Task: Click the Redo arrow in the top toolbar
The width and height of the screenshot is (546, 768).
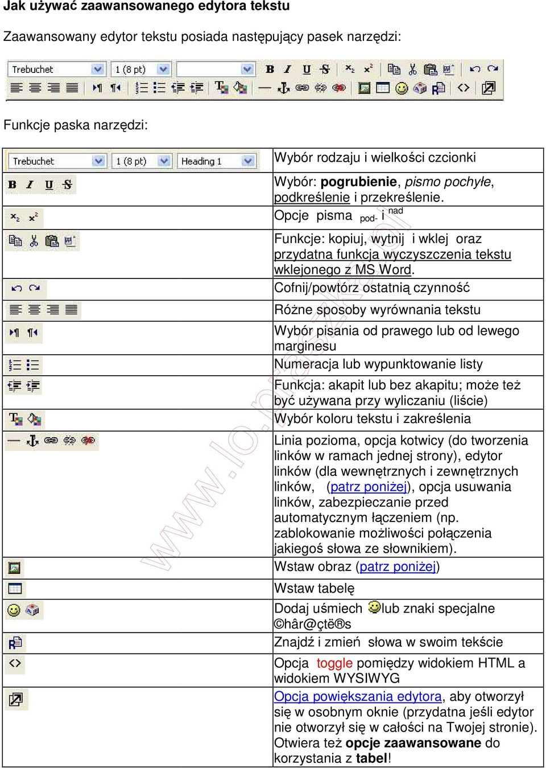Action: click(x=493, y=69)
